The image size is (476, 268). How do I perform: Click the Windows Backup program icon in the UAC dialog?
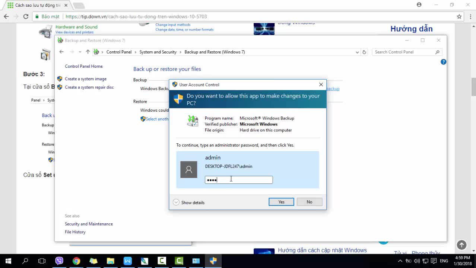click(193, 121)
